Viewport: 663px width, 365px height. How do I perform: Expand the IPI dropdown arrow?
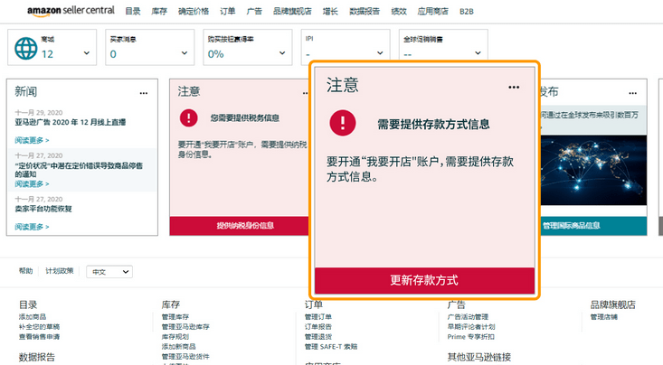pyautogui.click(x=380, y=53)
